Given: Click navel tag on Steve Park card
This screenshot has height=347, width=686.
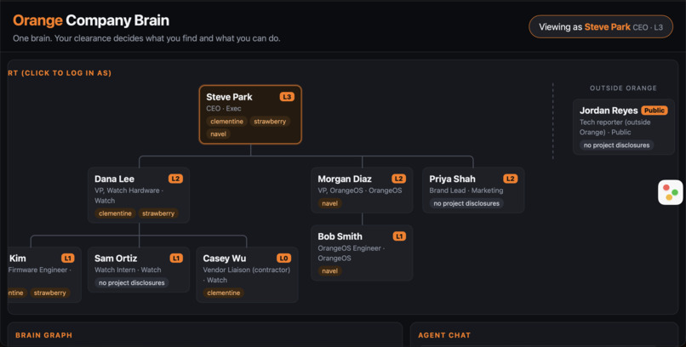Looking at the screenshot, I should pyautogui.click(x=219, y=134).
